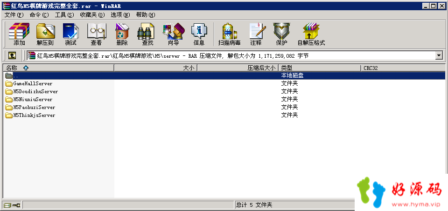Open the 查看 (View) tool
448x211 pixels.
(96, 34)
